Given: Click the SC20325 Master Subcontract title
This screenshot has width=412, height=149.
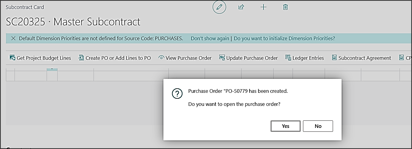Looking at the screenshot, I should pos(73,22).
